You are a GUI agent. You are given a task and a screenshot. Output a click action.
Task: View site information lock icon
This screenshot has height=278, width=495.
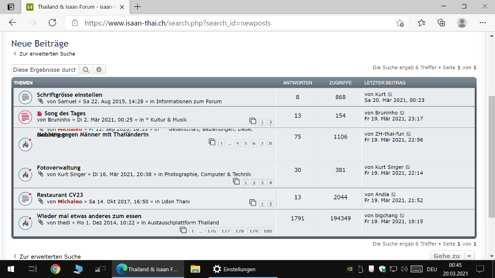(75, 23)
